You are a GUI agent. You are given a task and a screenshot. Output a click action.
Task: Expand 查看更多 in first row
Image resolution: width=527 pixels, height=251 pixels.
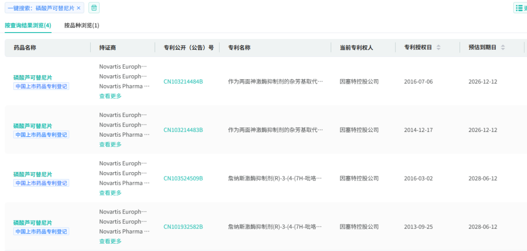[x=110, y=96]
